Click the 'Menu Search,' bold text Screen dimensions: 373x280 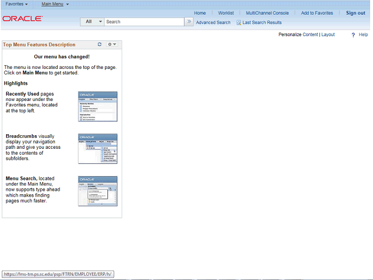pyautogui.click(x=22, y=178)
